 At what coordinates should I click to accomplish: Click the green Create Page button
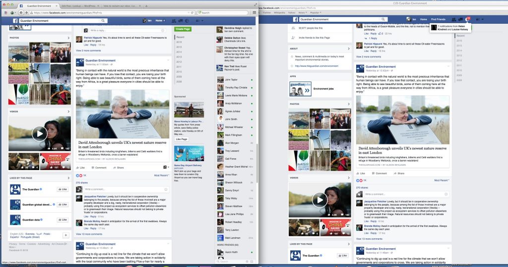click(x=183, y=29)
